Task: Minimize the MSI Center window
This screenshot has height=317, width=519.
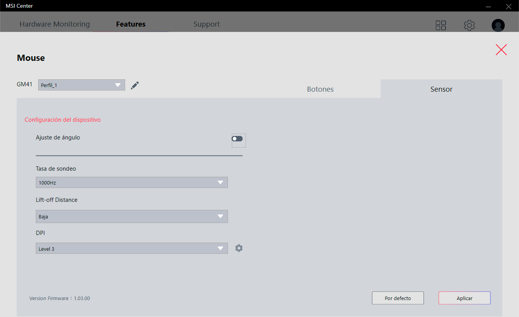Action: [488, 6]
